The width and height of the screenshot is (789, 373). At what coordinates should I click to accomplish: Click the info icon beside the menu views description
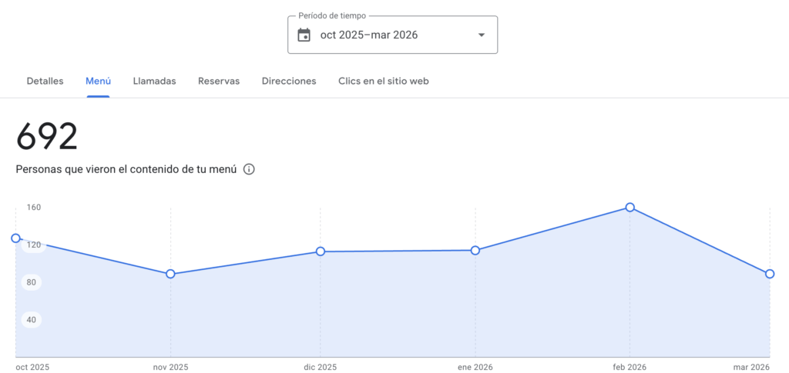coord(249,169)
